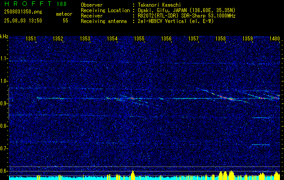Click the Observer label
The width and height of the screenshot is (284, 180).
(92, 5)
